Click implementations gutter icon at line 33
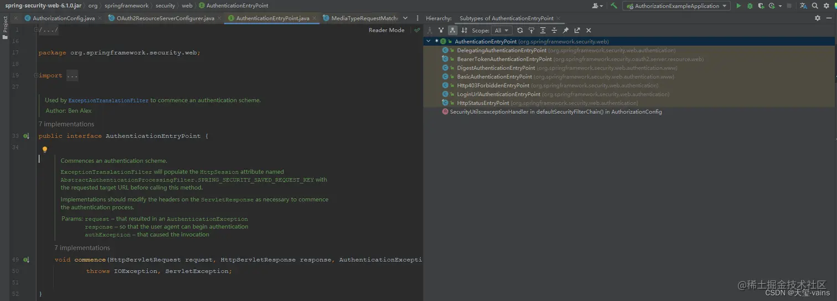 pyautogui.click(x=26, y=136)
